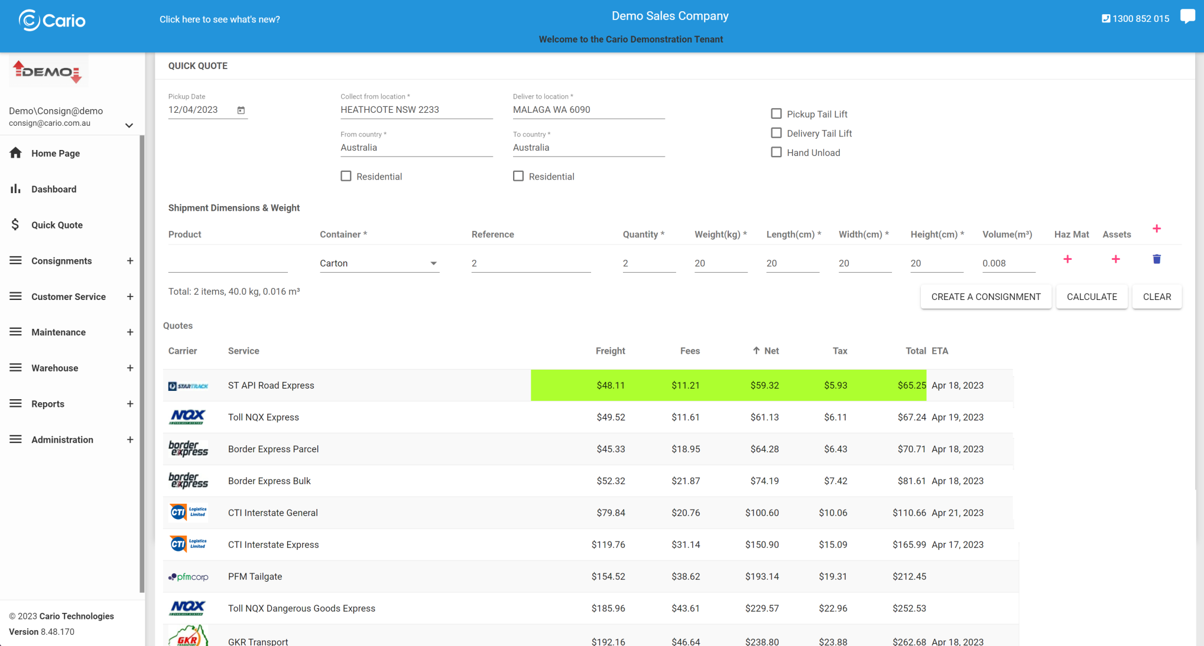Check Residential under the collect location
Screen dimensions: 1204x646
(x=346, y=175)
